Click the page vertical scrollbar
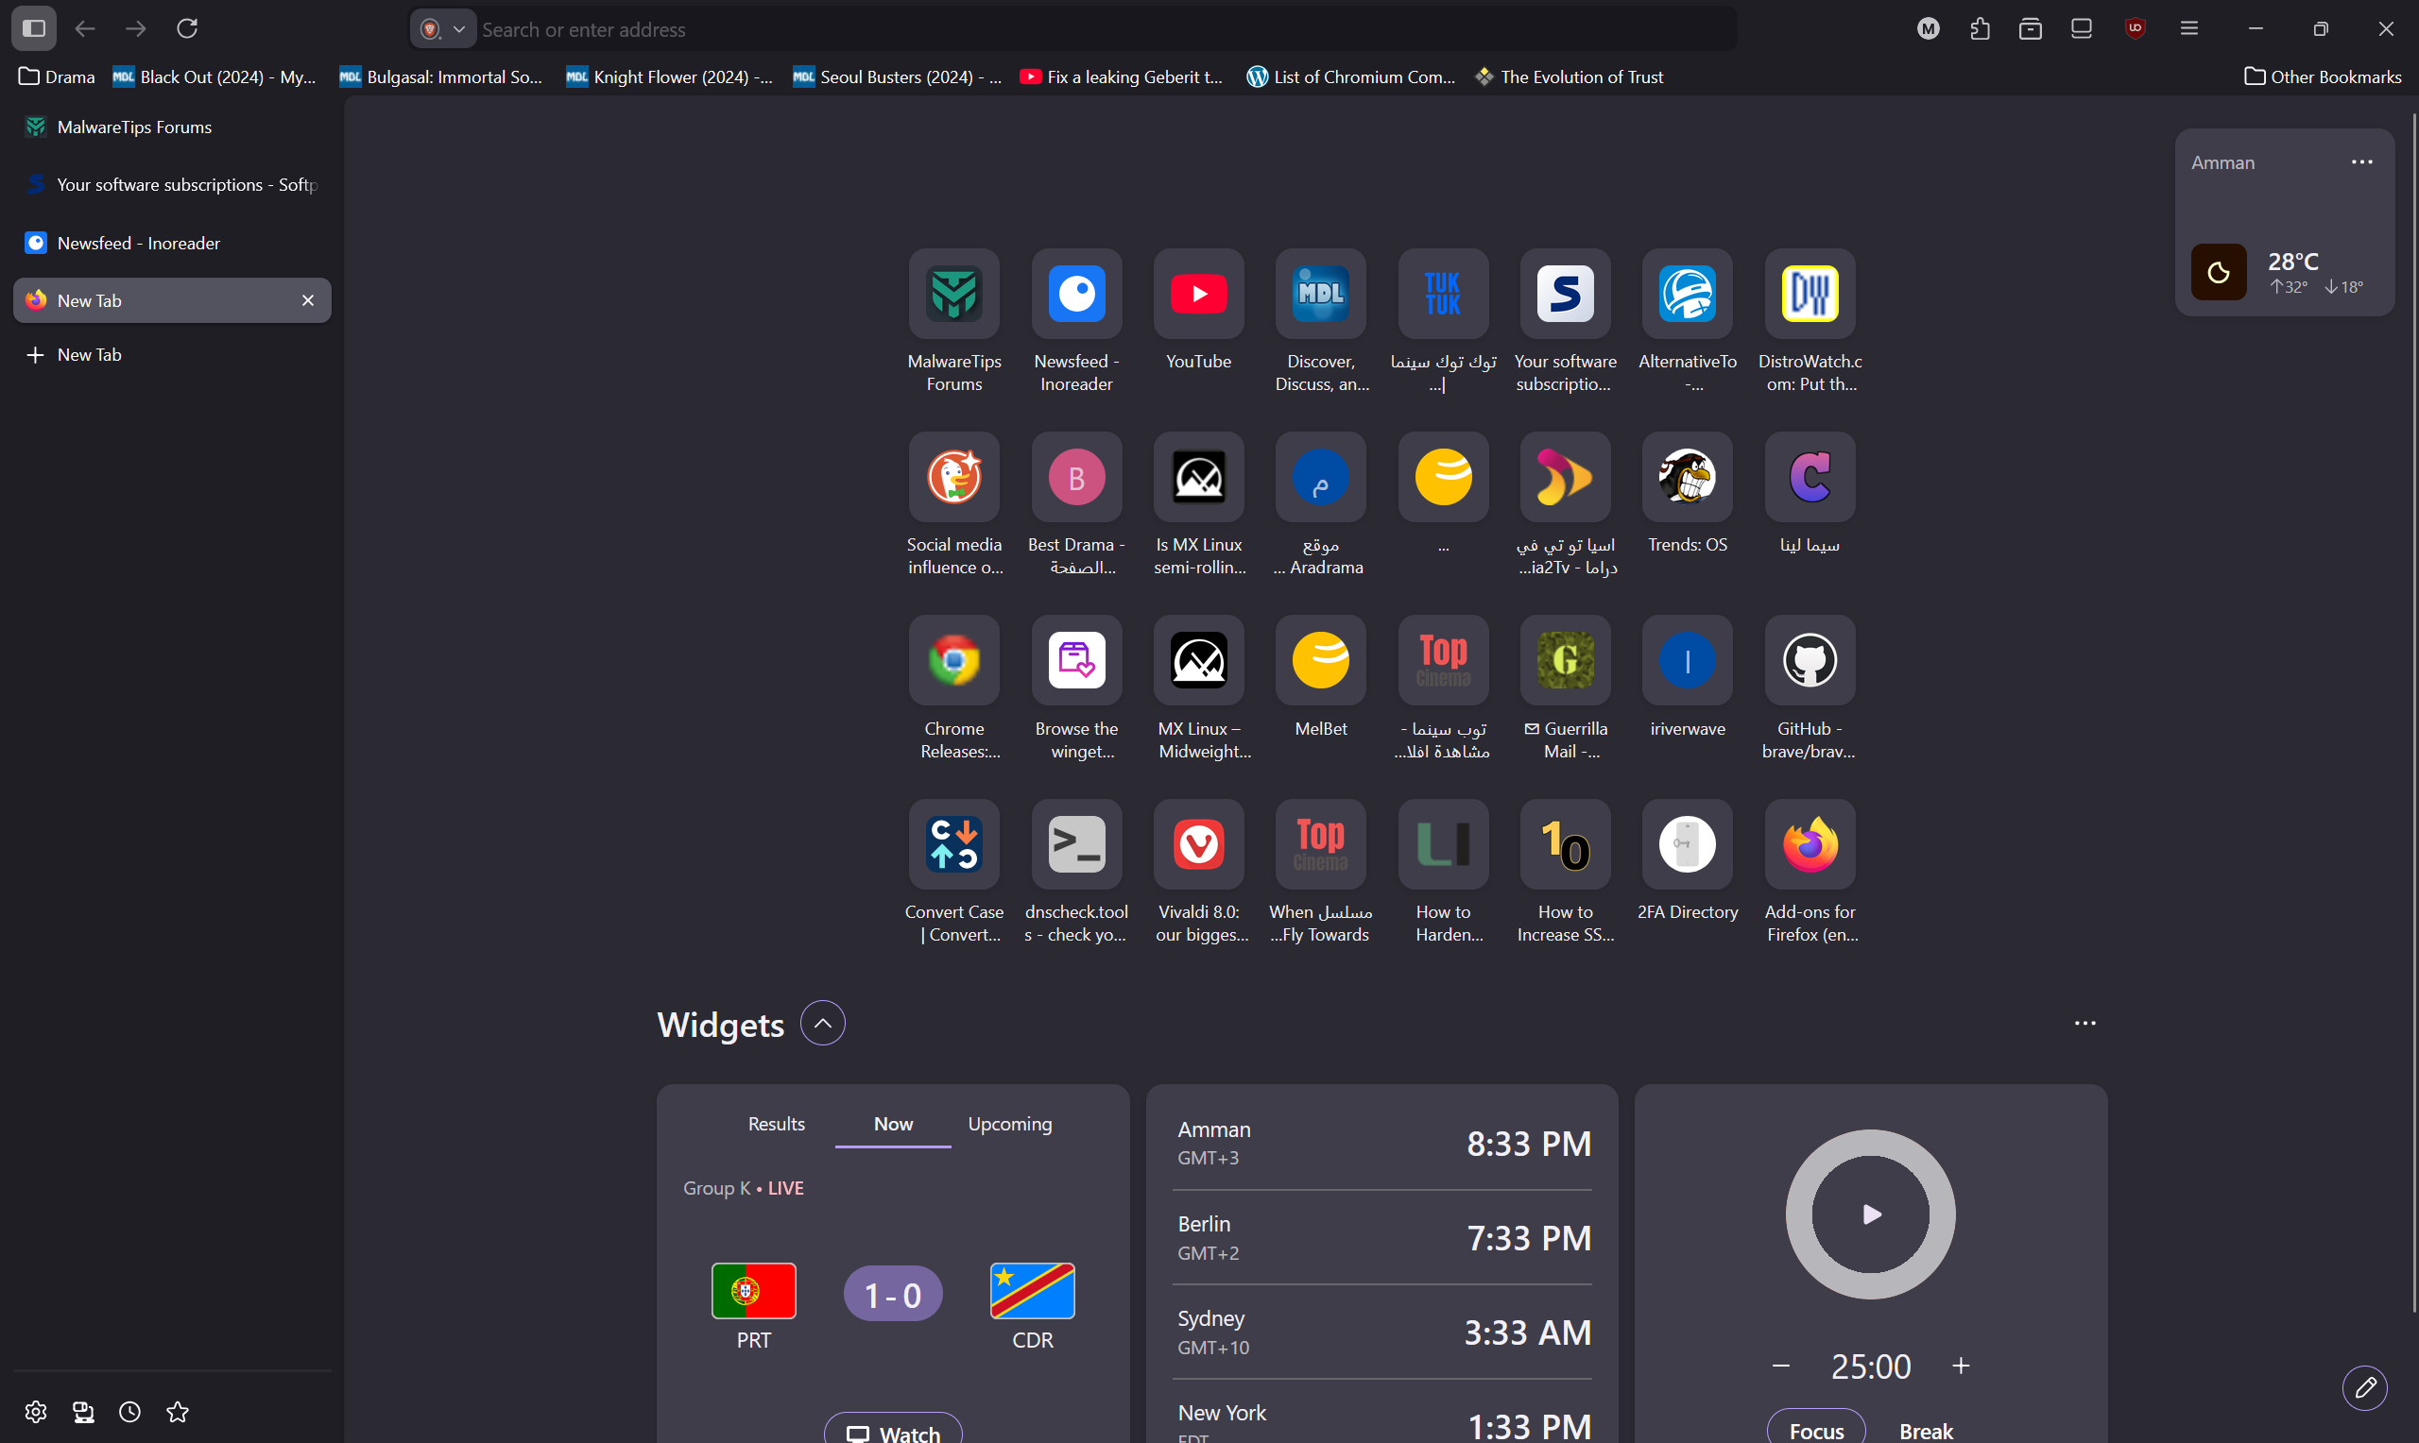The height and width of the screenshot is (1443, 2419). pyautogui.click(x=2414, y=715)
